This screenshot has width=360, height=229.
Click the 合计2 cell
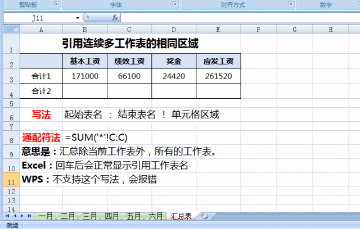(x=41, y=91)
